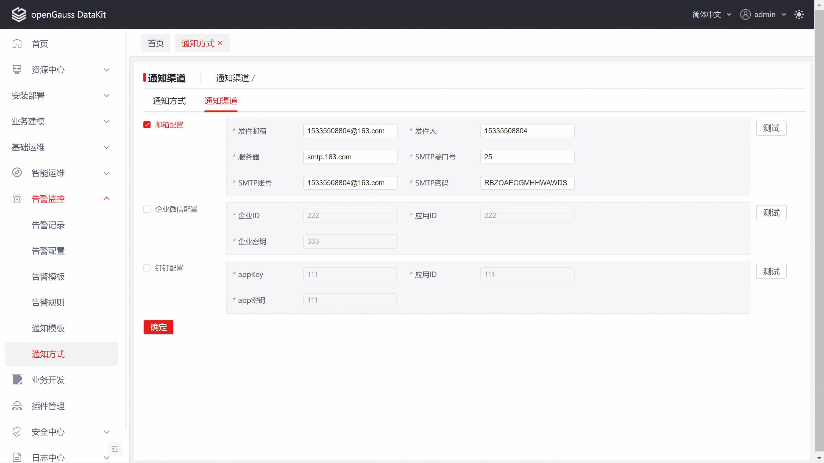
Task: Switch to the 通知方式 sub-tab
Action: 169,101
